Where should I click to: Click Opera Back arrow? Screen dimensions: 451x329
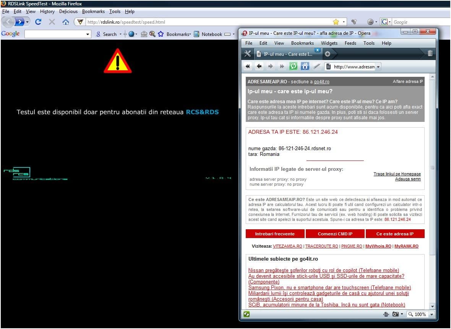point(259,66)
